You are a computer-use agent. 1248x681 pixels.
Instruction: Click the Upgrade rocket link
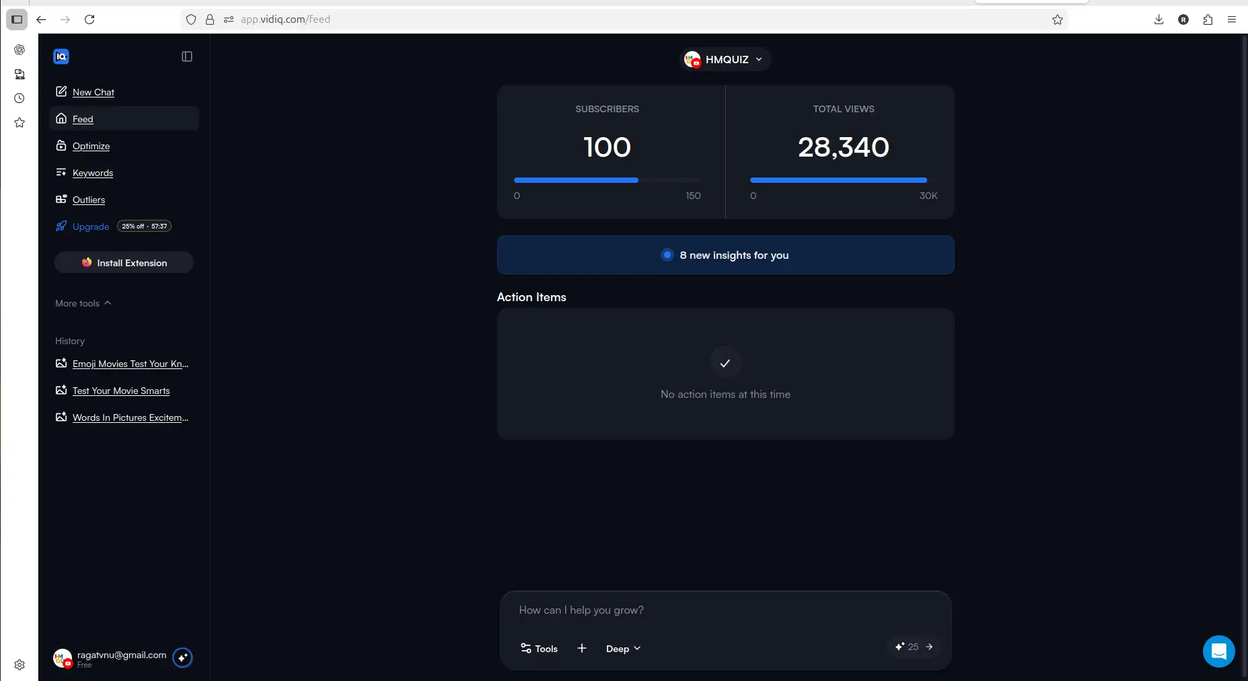(x=82, y=227)
